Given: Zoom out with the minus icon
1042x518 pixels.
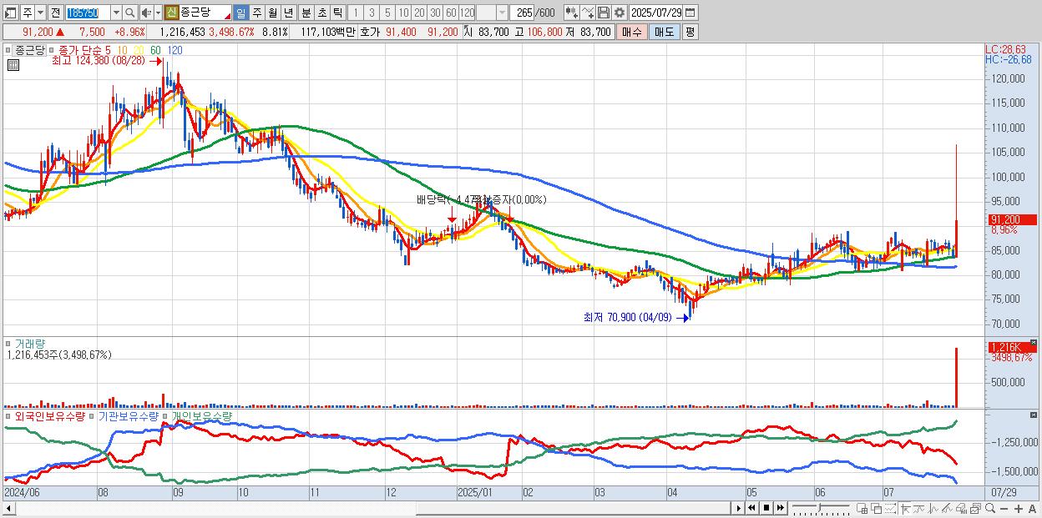Looking at the screenshot, I should [x=1004, y=509].
